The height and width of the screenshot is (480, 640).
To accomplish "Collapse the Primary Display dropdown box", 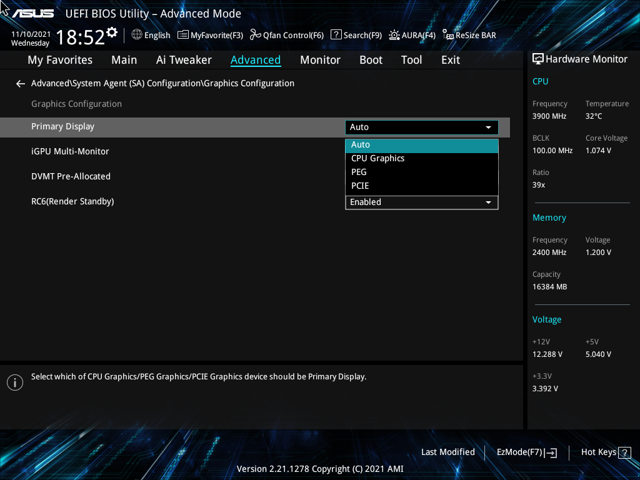I will click(422, 127).
